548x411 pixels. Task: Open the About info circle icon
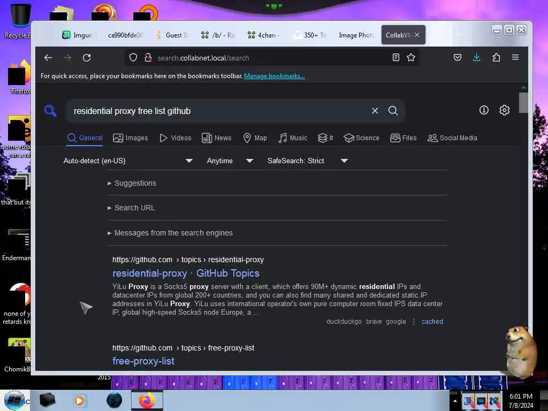[484, 110]
